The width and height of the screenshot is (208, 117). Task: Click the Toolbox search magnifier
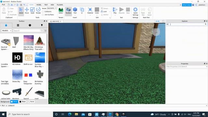pyautogui.click(x=42, y=31)
